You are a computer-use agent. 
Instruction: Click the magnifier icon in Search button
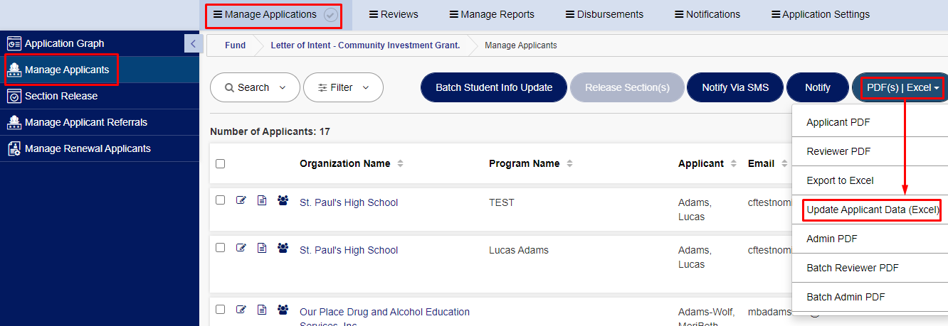pos(229,87)
